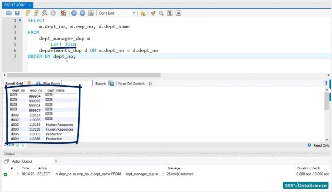
Task: Open the Find magnifier icon in the editor toolbar
Action: coord(161,13)
